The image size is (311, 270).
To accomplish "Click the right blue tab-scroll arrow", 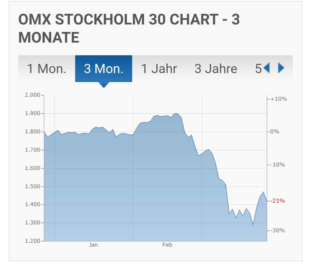I will click(x=281, y=68).
